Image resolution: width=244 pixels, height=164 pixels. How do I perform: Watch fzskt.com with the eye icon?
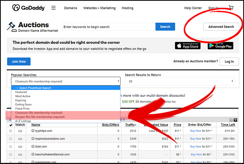[20, 147]
